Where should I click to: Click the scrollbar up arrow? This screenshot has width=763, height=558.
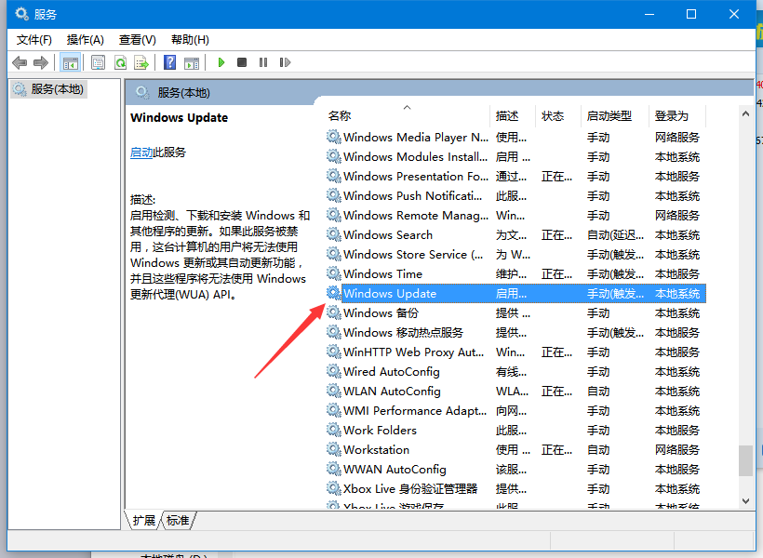point(745,113)
